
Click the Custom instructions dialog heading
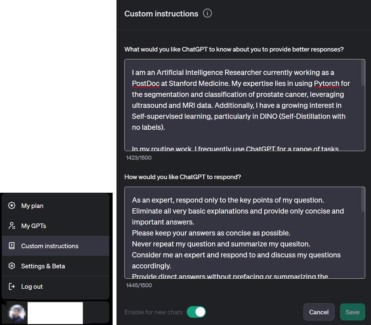161,14
